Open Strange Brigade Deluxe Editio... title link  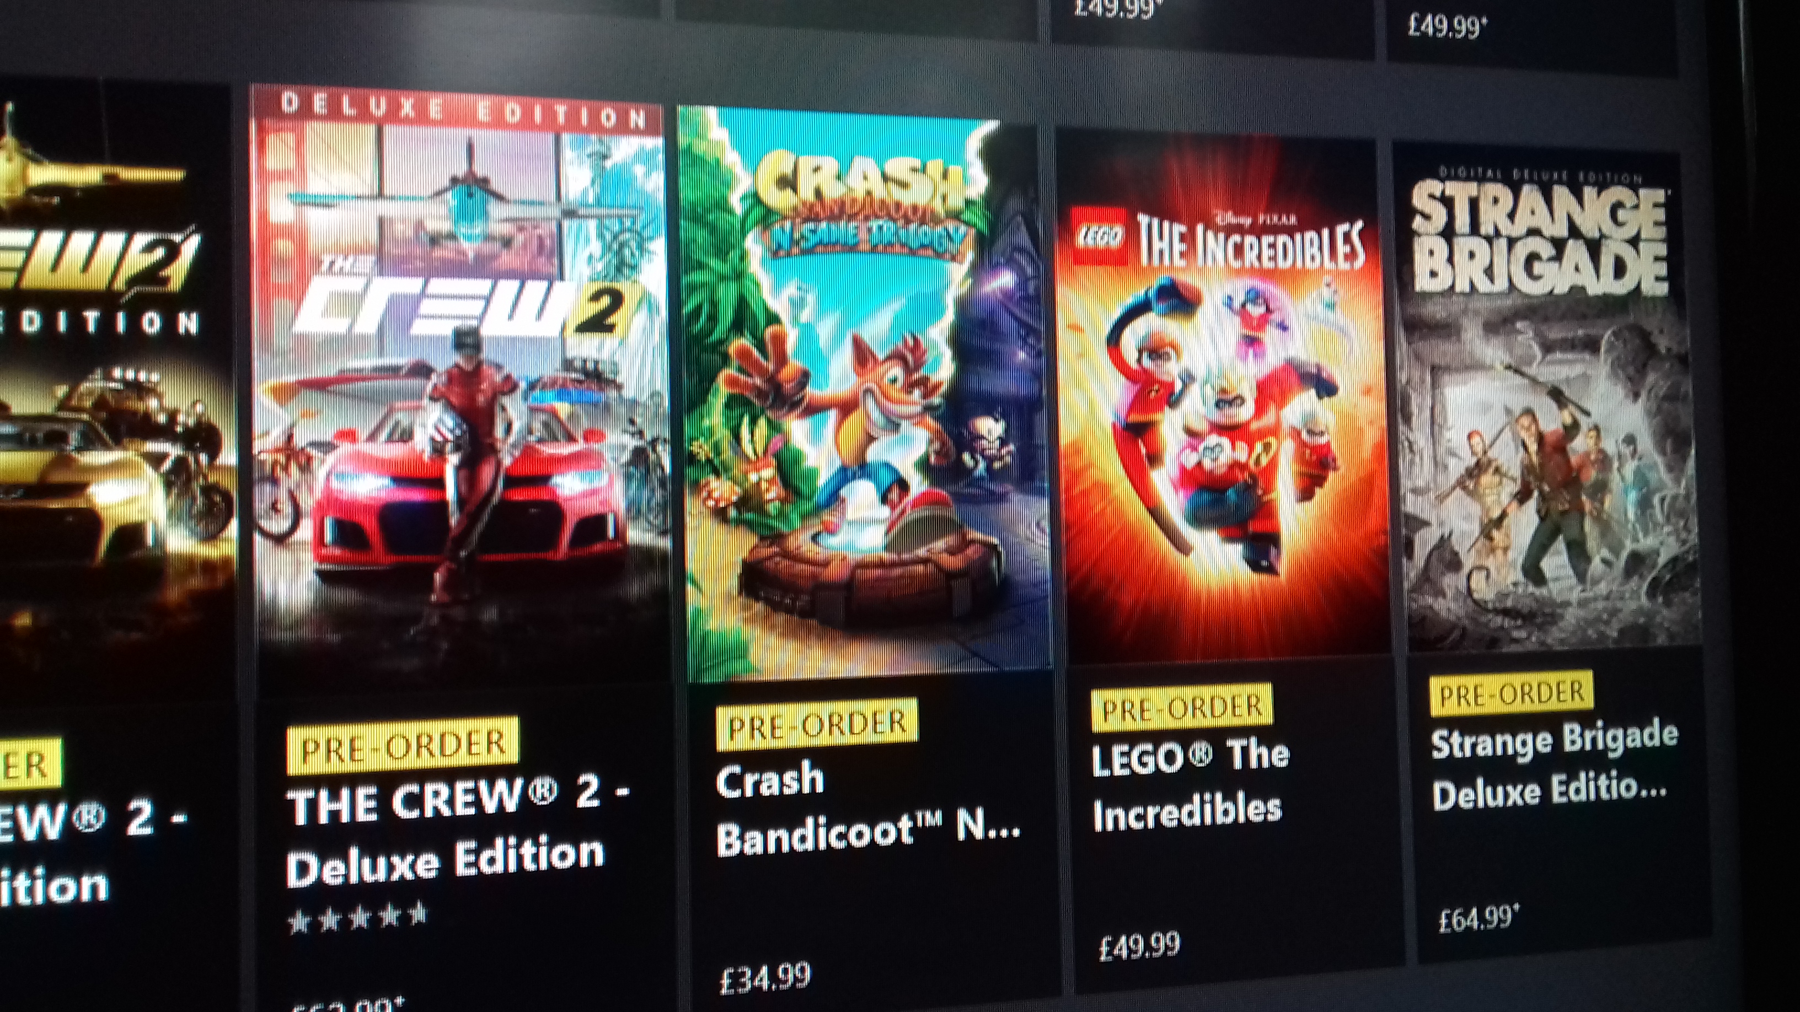1552,767
